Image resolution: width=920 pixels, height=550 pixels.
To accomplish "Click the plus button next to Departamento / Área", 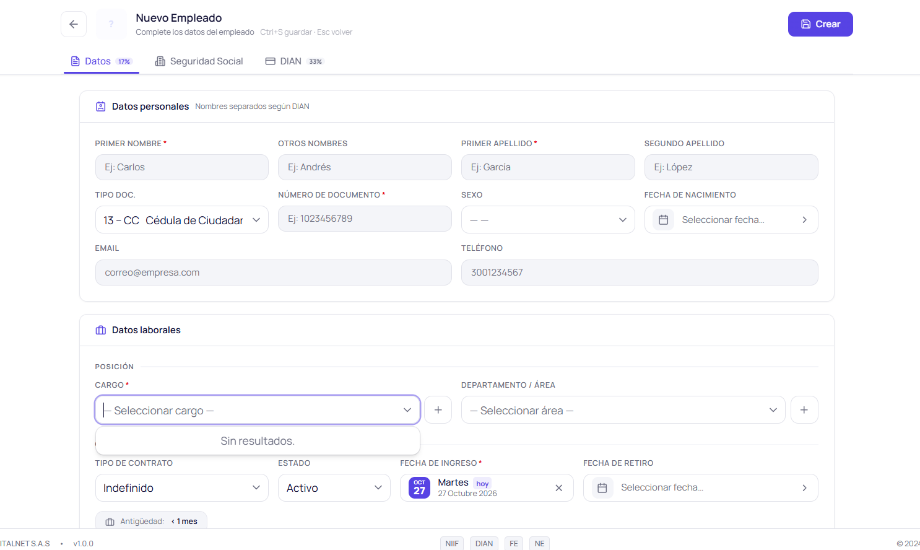I will (804, 410).
